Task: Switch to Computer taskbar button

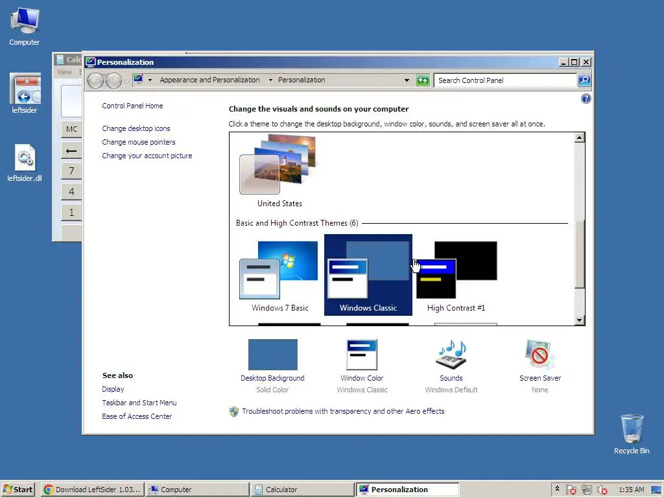Action: point(197,490)
